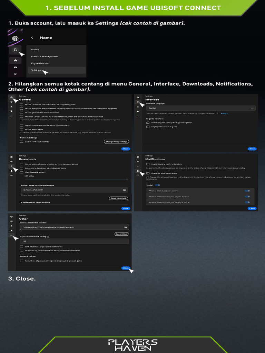This screenshot has width=265, height=353.
Task: Toggle game invites from non-friends checkbox
Action: point(22,113)
